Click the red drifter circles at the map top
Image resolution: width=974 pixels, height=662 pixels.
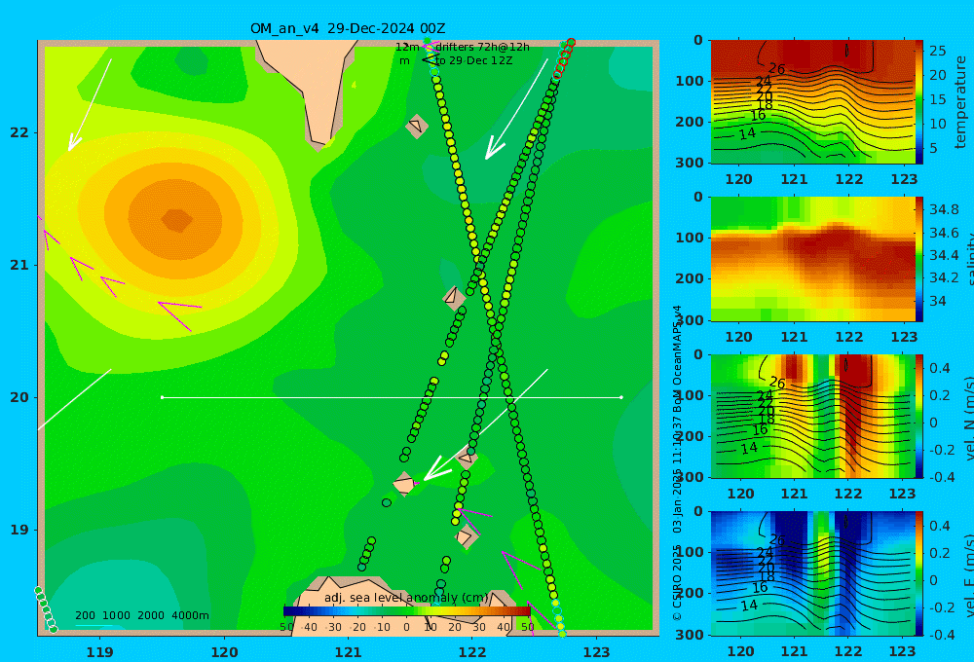(x=564, y=58)
